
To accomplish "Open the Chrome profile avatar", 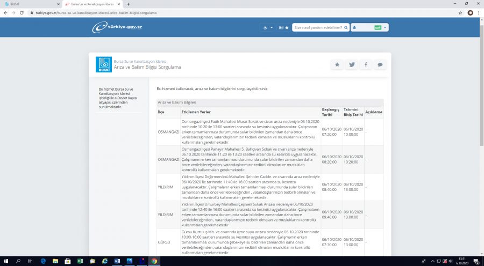I will (x=470, y=13).
